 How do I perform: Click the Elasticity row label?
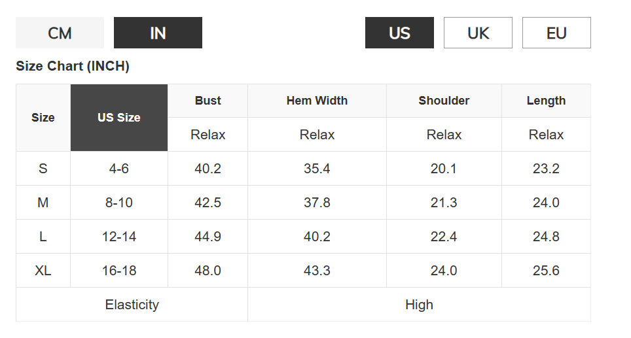pyautogui.click(x=132, y=305)
